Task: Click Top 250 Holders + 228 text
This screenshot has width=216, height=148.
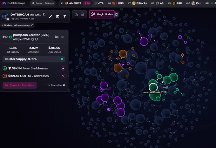Action: [x=22, y=19]
